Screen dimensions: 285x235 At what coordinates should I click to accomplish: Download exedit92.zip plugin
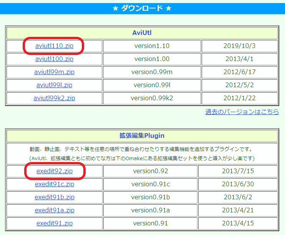pos(55,171)
